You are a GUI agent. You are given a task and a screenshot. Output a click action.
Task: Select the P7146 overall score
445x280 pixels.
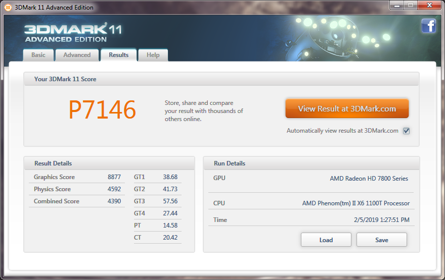click(x=102, y=110)
